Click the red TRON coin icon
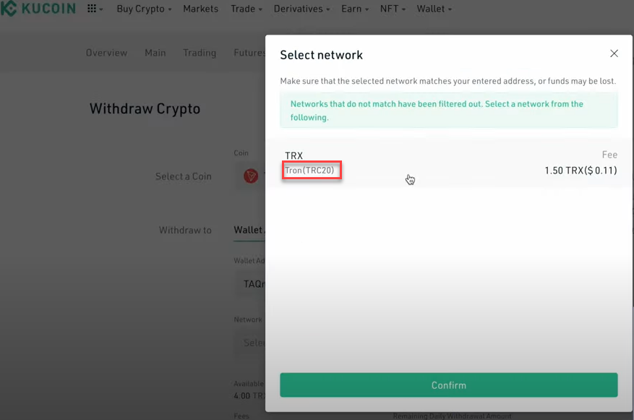The image size is (634, 420). [x=251, y=176]
